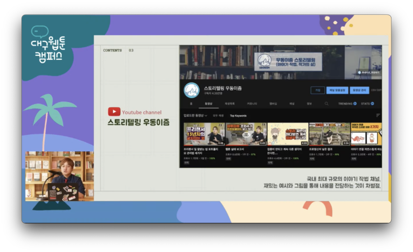Open the sort filter icon above videos
The width and height of the screenshot is (413, 252).
[x=378, y=115]
